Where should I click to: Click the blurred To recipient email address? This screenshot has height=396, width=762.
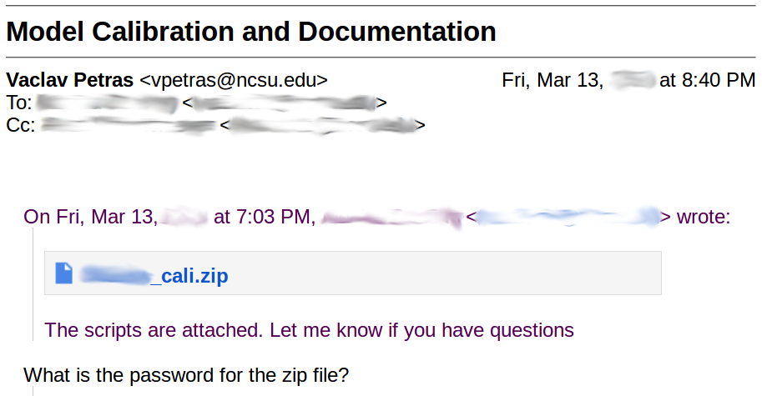coord(285,103)
